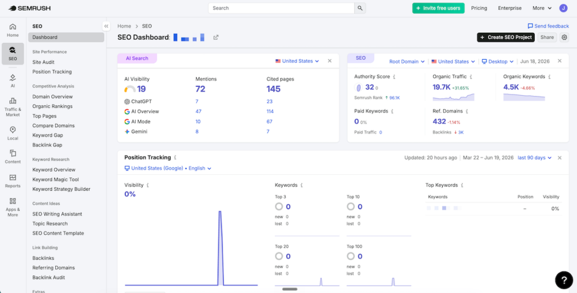577x293 pixels.
Task: Open AI Search country dropdown
Action: click(298, 61)
